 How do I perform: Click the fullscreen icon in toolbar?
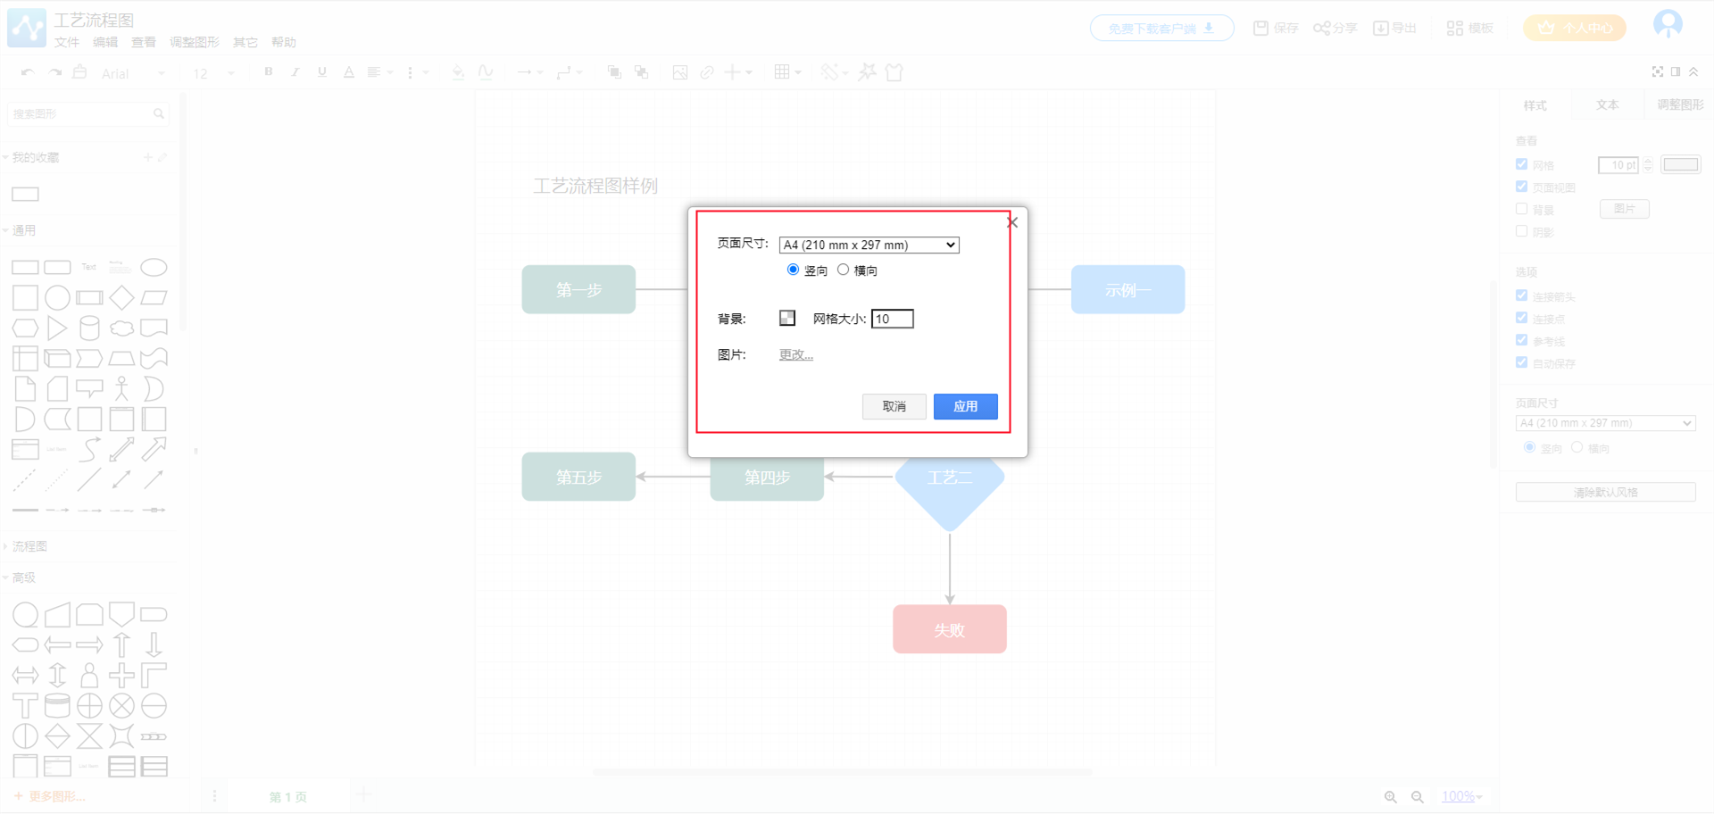[x=1658, y=71]
